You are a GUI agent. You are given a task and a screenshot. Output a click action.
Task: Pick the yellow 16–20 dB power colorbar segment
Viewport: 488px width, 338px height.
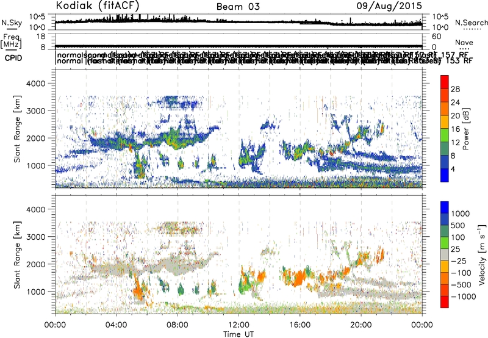coord(445,122)
